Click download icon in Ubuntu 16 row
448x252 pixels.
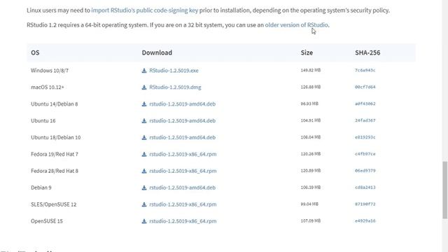coord(144,121)
